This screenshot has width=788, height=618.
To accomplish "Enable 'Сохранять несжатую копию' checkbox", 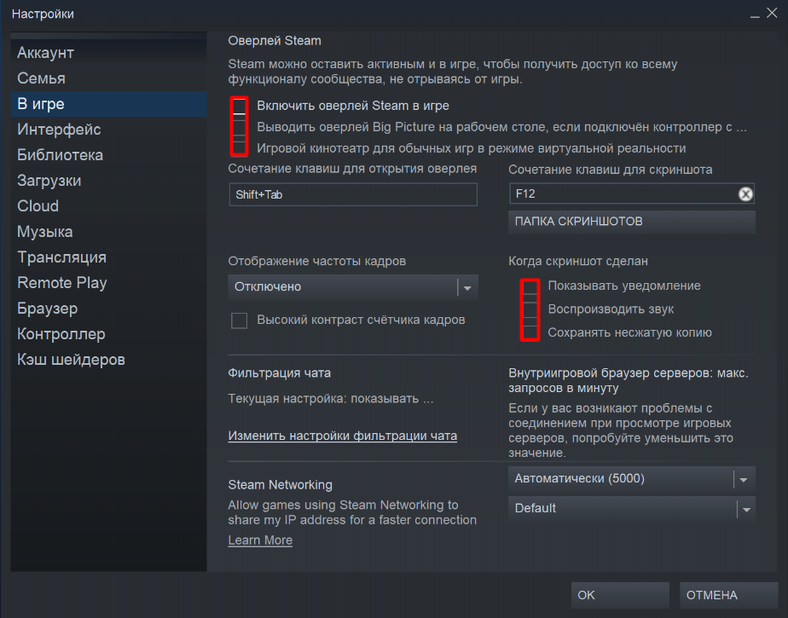I will pos(530,332).
